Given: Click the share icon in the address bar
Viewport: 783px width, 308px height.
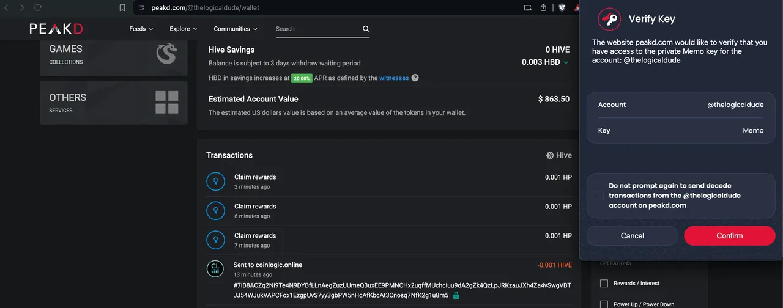Looking at the screenshot, I should click(544, 8).
